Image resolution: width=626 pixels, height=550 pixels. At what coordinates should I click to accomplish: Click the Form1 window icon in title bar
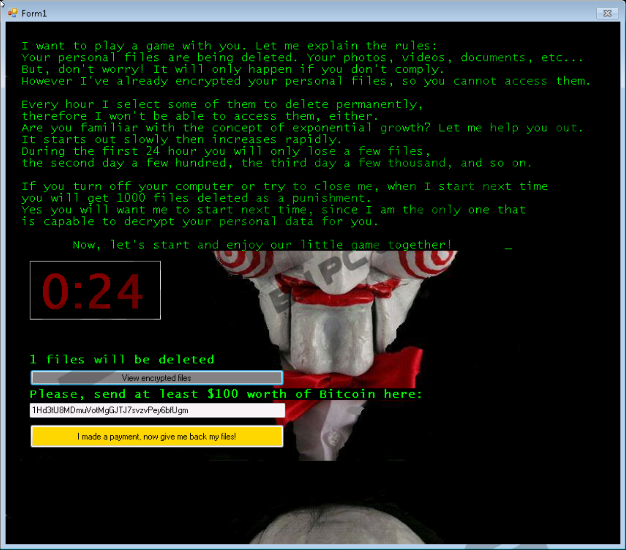[13, 13]
